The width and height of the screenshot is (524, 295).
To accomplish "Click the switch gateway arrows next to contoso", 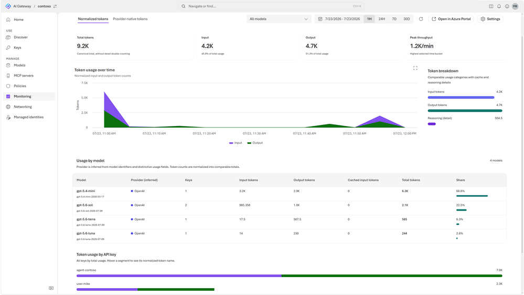I will tap(55, 6).
